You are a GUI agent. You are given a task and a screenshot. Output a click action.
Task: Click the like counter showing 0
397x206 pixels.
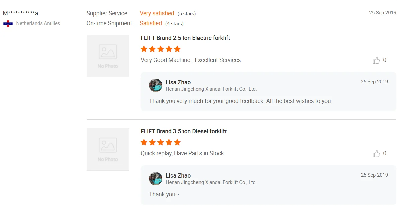coord(385,60)
